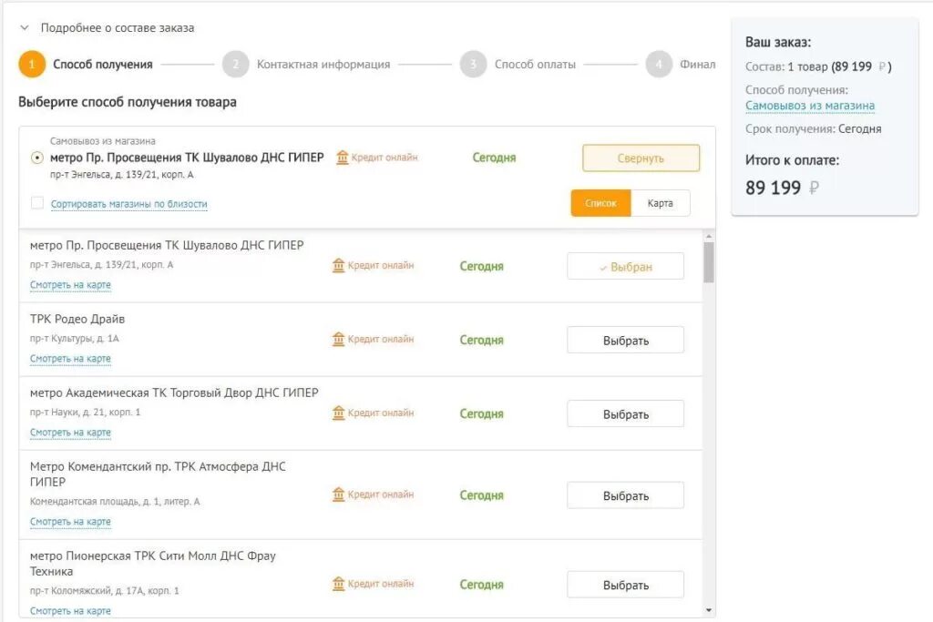
Task: Collapse store list with Свернуть button
Action: tap(641, 158)
